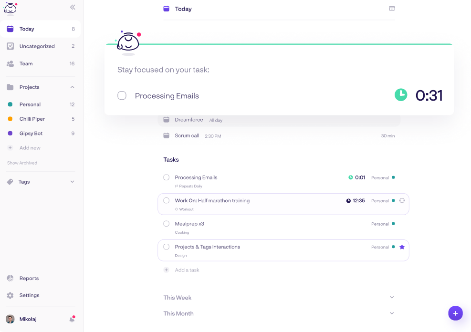Collapse the sidebar with double chevron
471x332 pixels.
pos(73,7)
